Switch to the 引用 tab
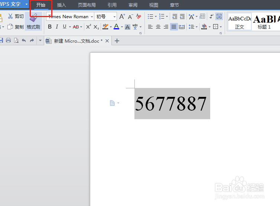The height and width of the screenshot is (206, 280). [x=112, y=5]
